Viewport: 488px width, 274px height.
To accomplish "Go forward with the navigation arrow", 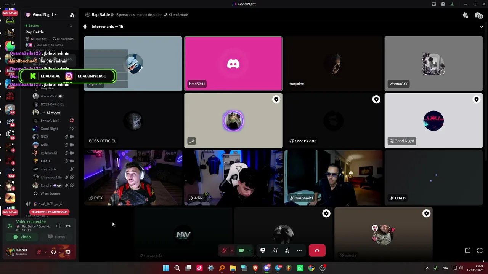I will (x=13, y=4).
